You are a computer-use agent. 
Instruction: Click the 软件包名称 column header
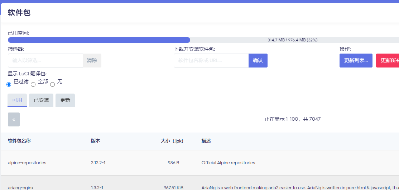(x=19, y=141)
